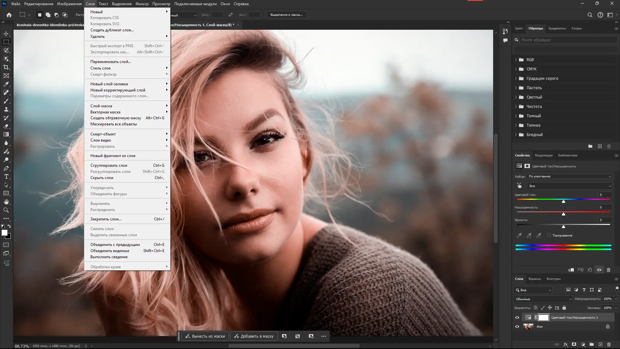620x349 pixels.
Task: Open the Обычные blend mode dropdown
Action: coord(542,299)
